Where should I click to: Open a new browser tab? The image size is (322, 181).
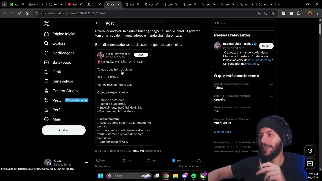point(279,4)
